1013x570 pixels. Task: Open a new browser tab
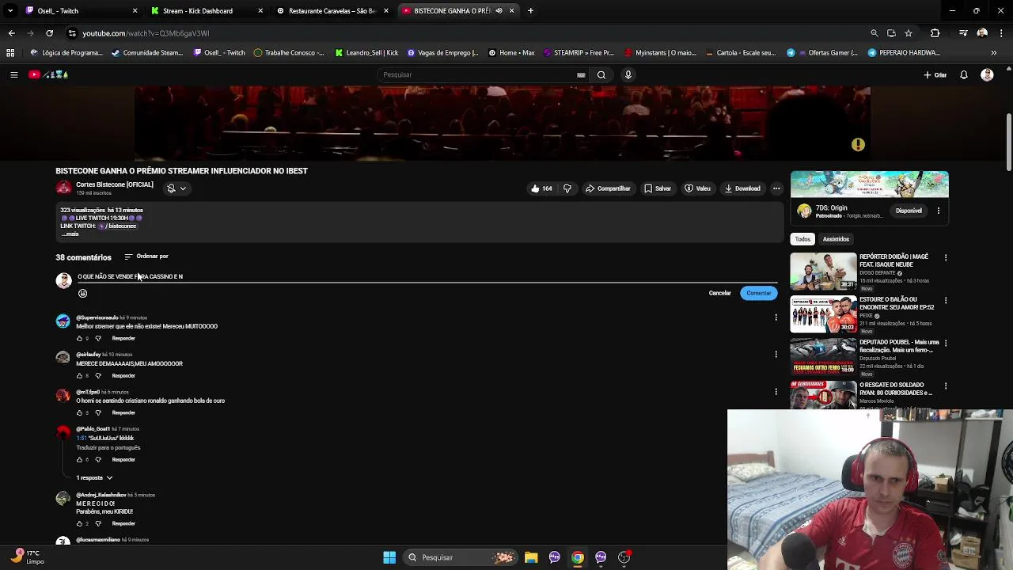pyautogui.click(x=530, y=11)
